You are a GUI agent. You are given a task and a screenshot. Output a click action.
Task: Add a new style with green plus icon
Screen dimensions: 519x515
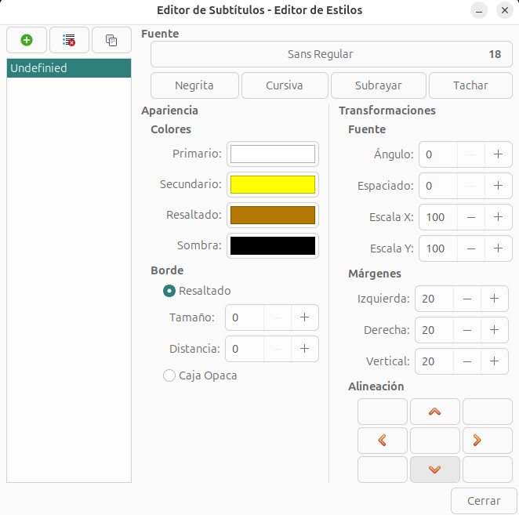[x=27, y=40]
